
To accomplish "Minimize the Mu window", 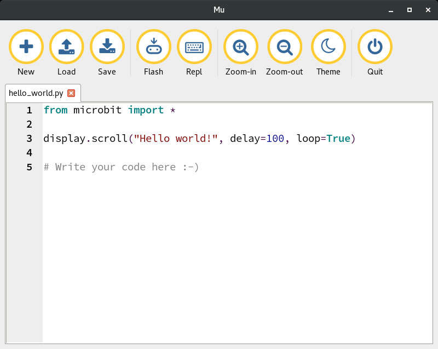I will 392,10.
